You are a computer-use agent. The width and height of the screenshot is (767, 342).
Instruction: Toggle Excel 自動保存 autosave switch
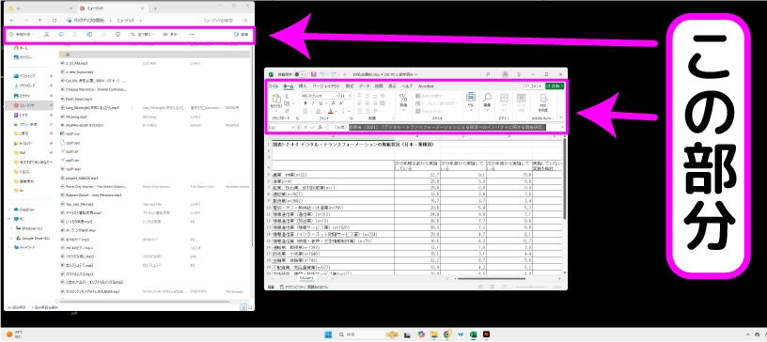(302, 74)
